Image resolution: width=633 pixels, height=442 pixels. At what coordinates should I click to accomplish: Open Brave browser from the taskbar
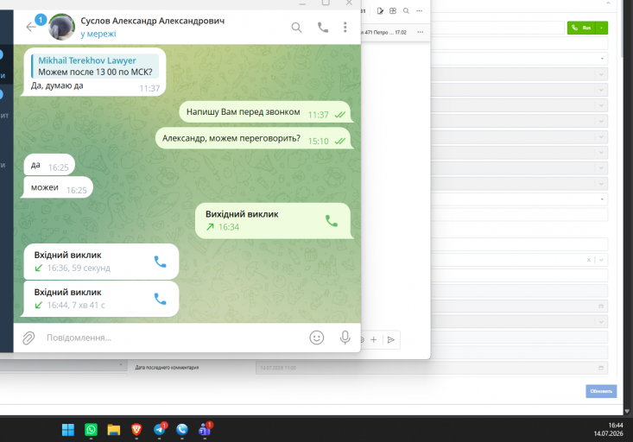[136, 430]
